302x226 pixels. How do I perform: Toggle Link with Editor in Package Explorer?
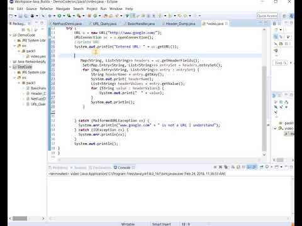(x=29, y=30)
